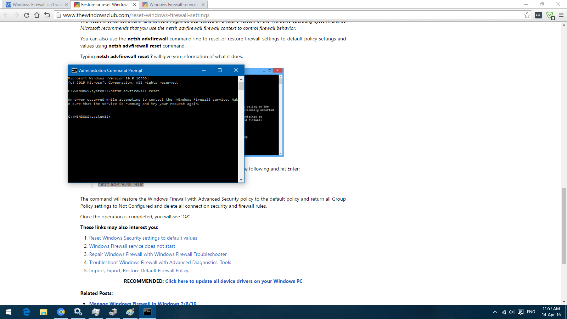
Task: Click 'Administrator: Command Prompt' title text
Action: point(111,71)
